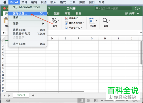Open the Tools (工具) menu
Image resolution: width=143 pixels, height=103 pixels.
(x=73, y=2)
